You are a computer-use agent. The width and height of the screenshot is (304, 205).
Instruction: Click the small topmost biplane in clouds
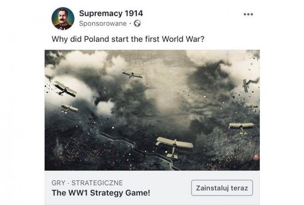[x=132, y=74]
